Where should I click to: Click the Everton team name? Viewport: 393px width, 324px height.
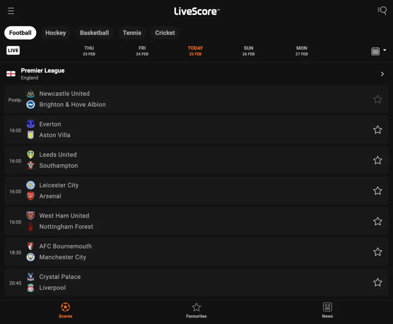pos(50,124)
